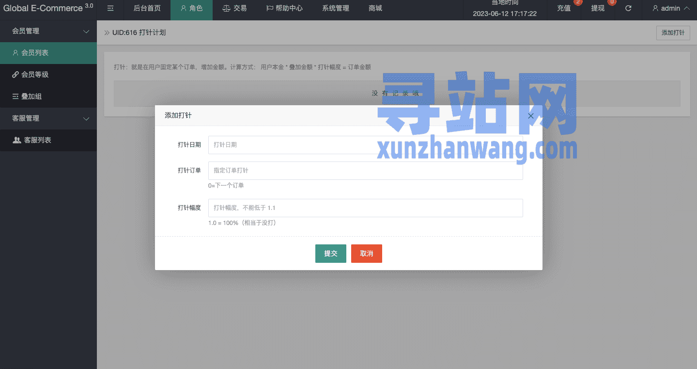Click the refresh icon in top bar
The width and height of the screenshot is (697, 369).
(x=628, y=8)
